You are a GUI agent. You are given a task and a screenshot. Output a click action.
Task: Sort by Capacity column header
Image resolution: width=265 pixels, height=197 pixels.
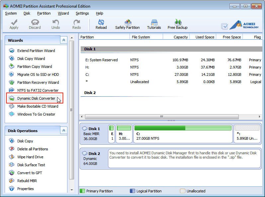(176, 37)
